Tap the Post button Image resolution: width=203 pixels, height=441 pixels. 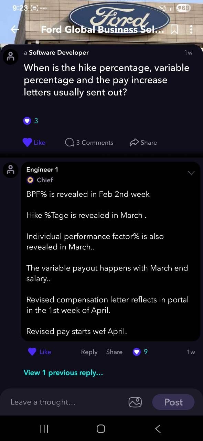click(173, 402)
